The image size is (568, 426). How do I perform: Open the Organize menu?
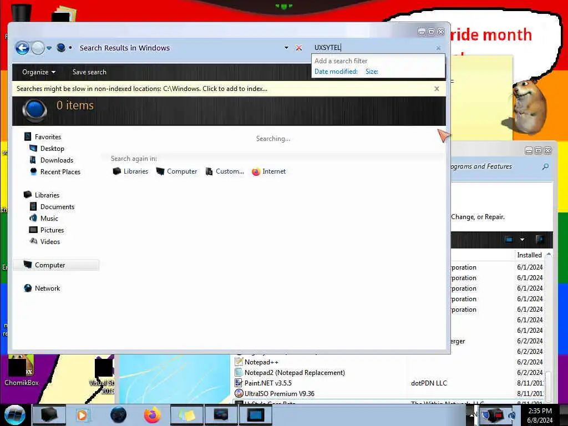(39, 72)
